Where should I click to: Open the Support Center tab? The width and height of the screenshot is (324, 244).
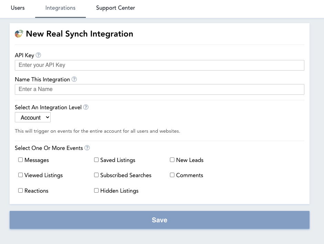coord(115,8)
